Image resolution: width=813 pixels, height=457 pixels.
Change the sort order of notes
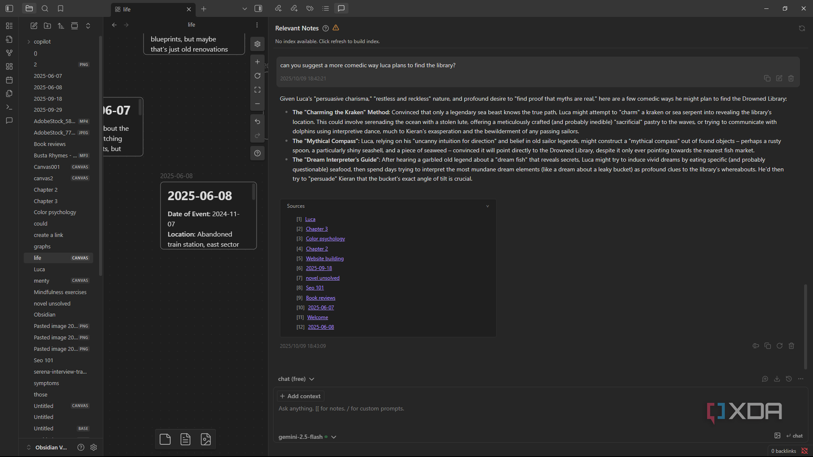(61, 26)
